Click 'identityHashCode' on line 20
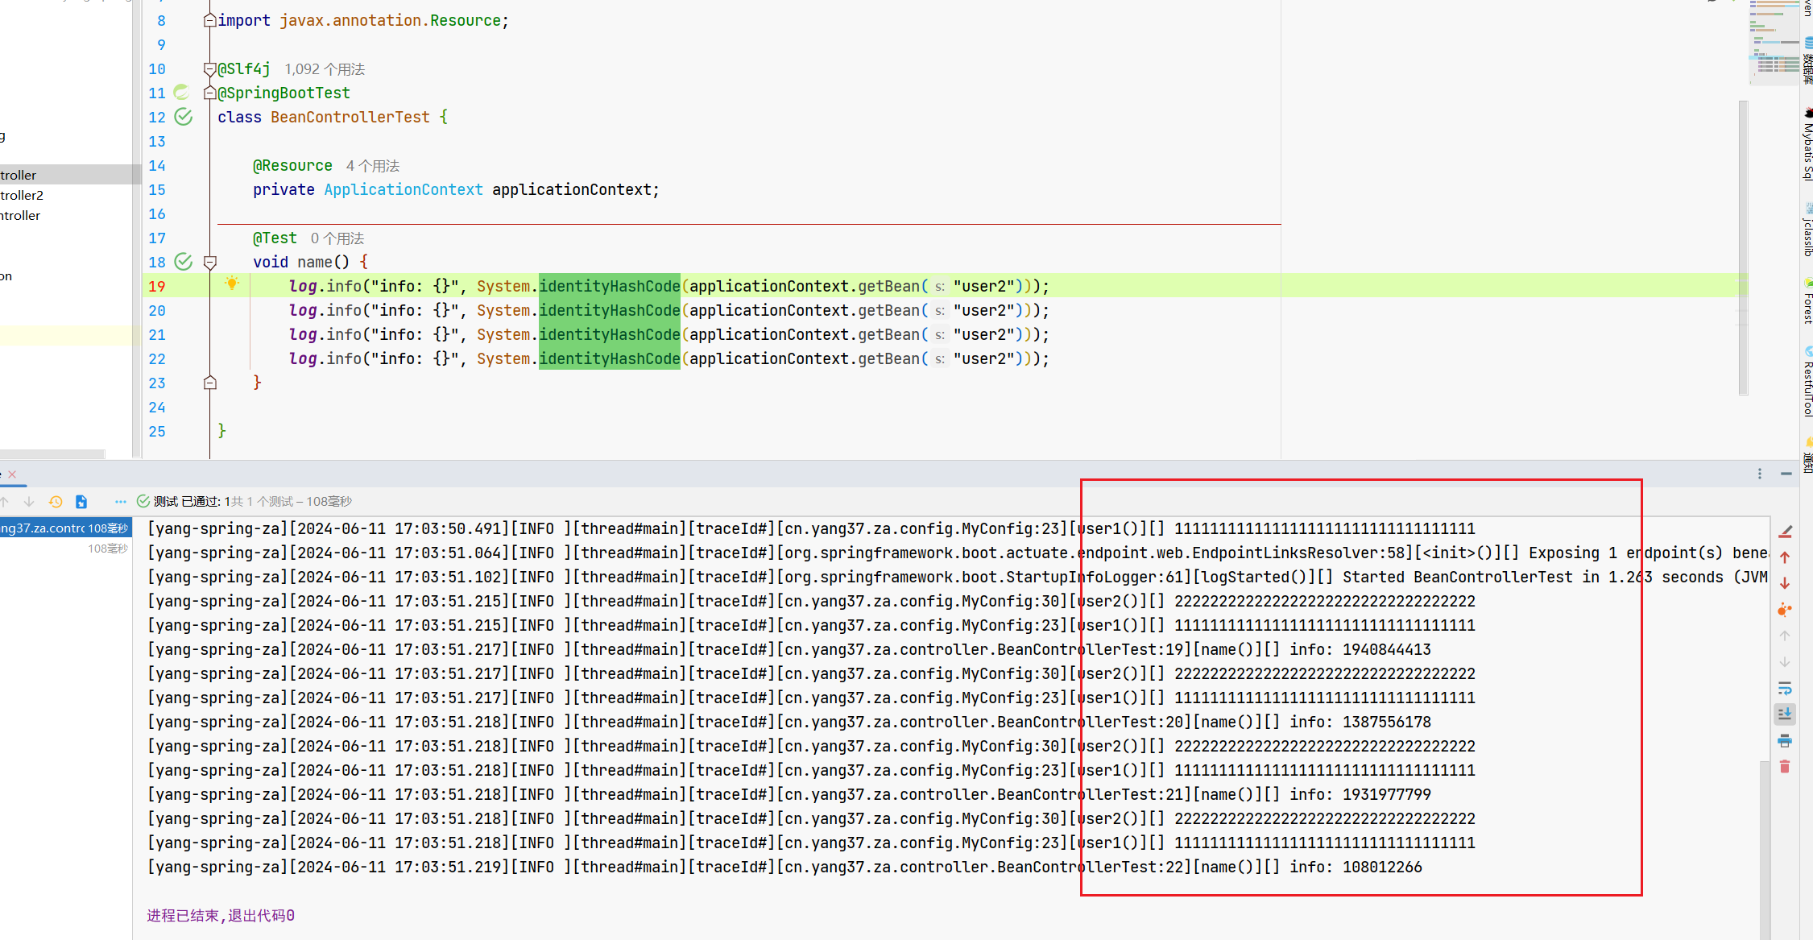This screenshot has height=940, width=1813. click(x=610, y=311)
